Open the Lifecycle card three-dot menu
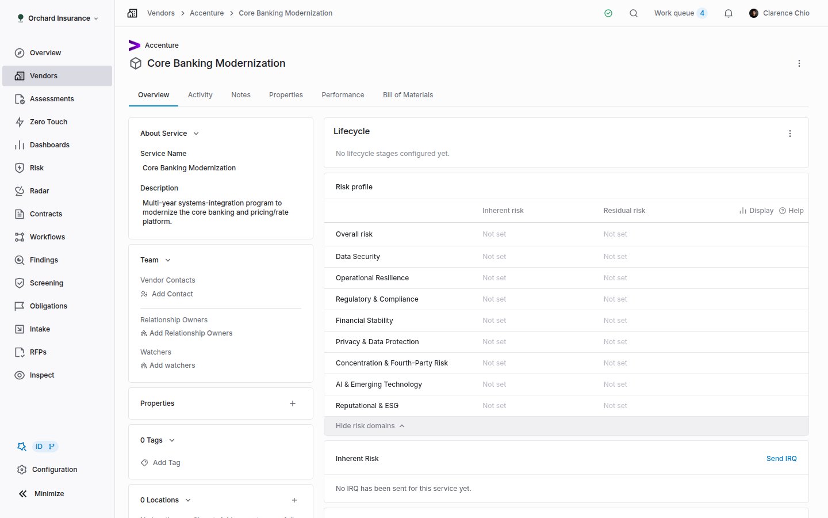This screenshot has width=828, height=518. click(790, 134)
